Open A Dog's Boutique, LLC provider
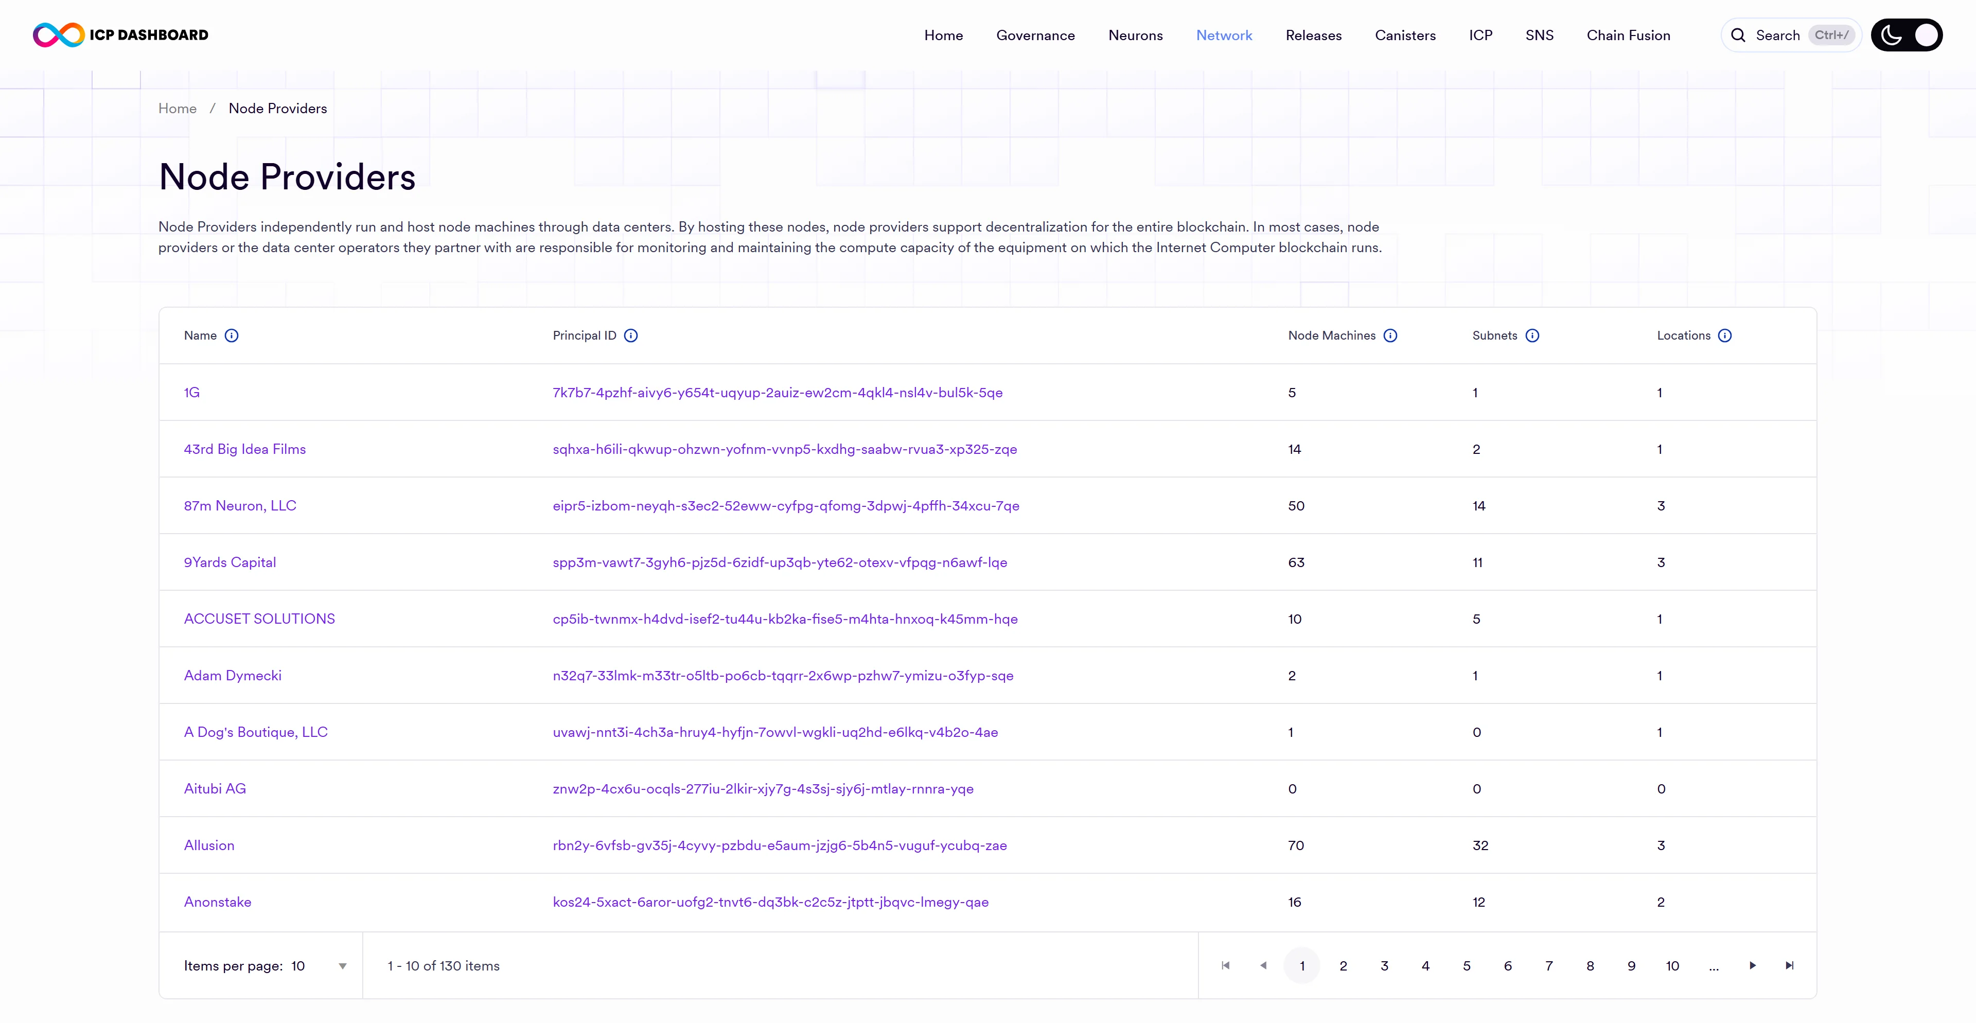Viewport: 1976px width, 1023px height. pyautogui.click(x=255, y=732)
